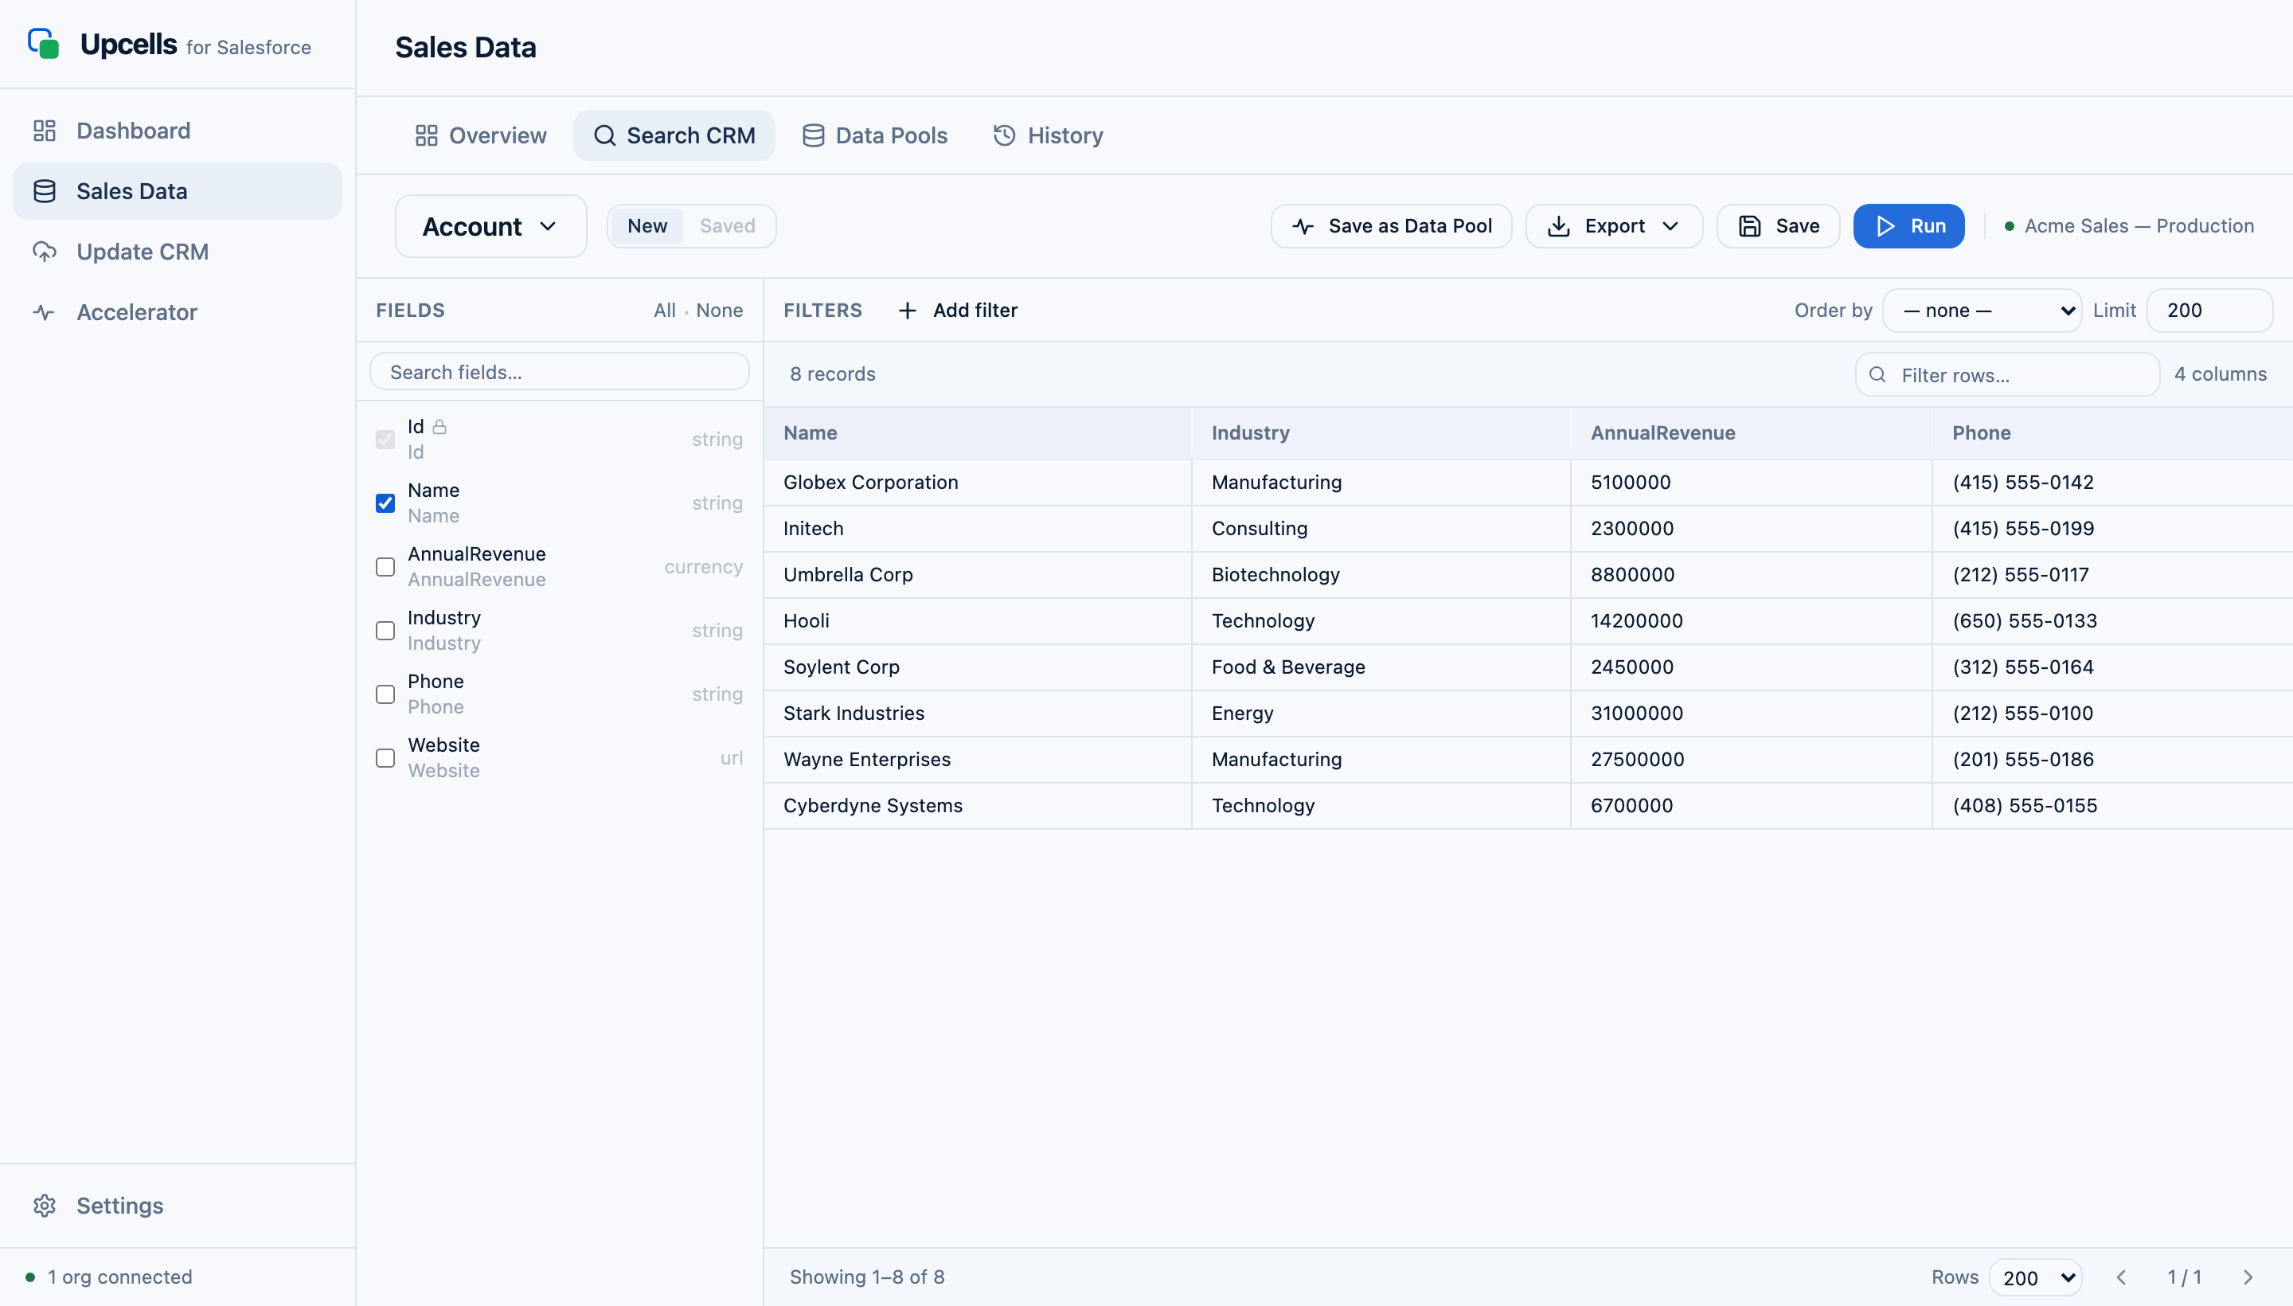Click Acme Sales — Production org label

(2139, 226)
